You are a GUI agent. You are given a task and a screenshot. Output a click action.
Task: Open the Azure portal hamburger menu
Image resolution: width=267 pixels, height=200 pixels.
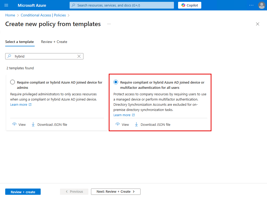[x=7, y=5]
